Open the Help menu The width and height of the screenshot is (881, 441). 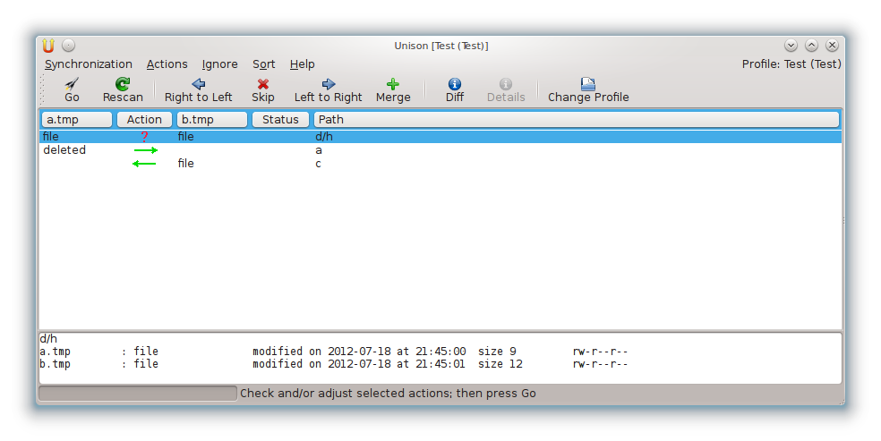point(302,64)
